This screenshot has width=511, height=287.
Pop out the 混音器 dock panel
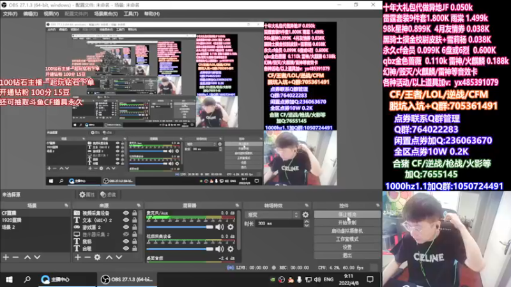click(x=237, y=205)
